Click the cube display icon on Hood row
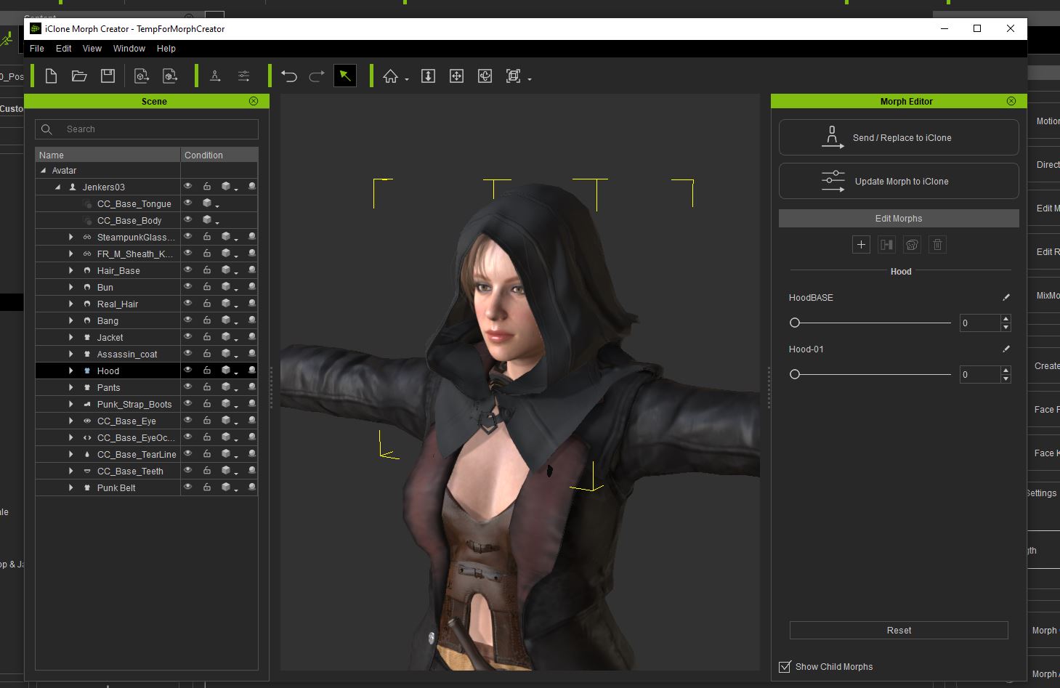Screen dimensions: 1060x688 tap(227, 371)
